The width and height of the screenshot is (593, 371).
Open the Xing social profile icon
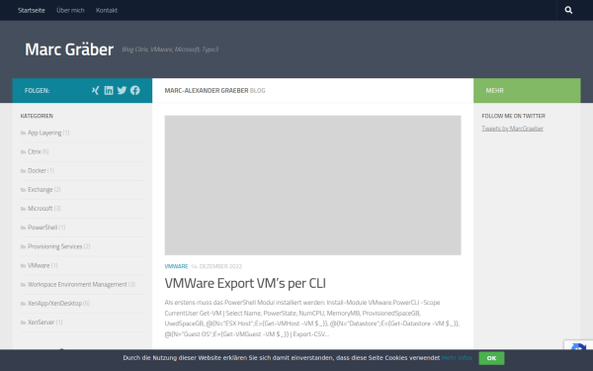[95, 90]
